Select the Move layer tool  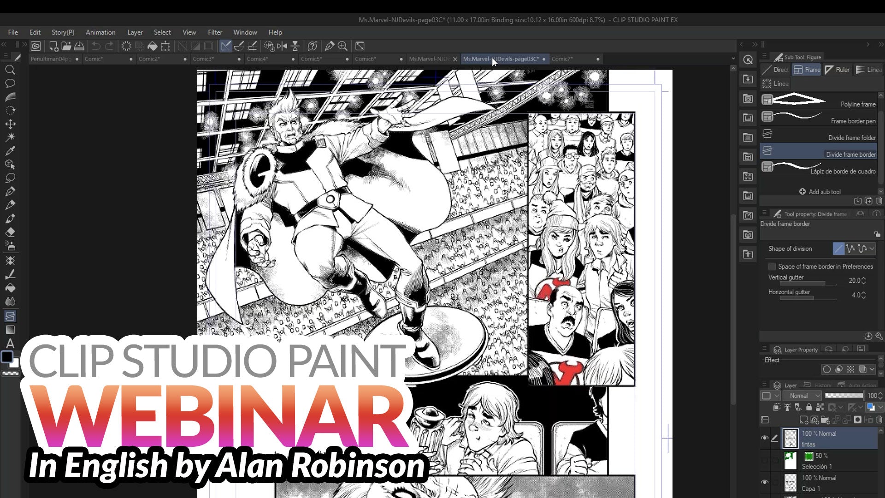10,124
